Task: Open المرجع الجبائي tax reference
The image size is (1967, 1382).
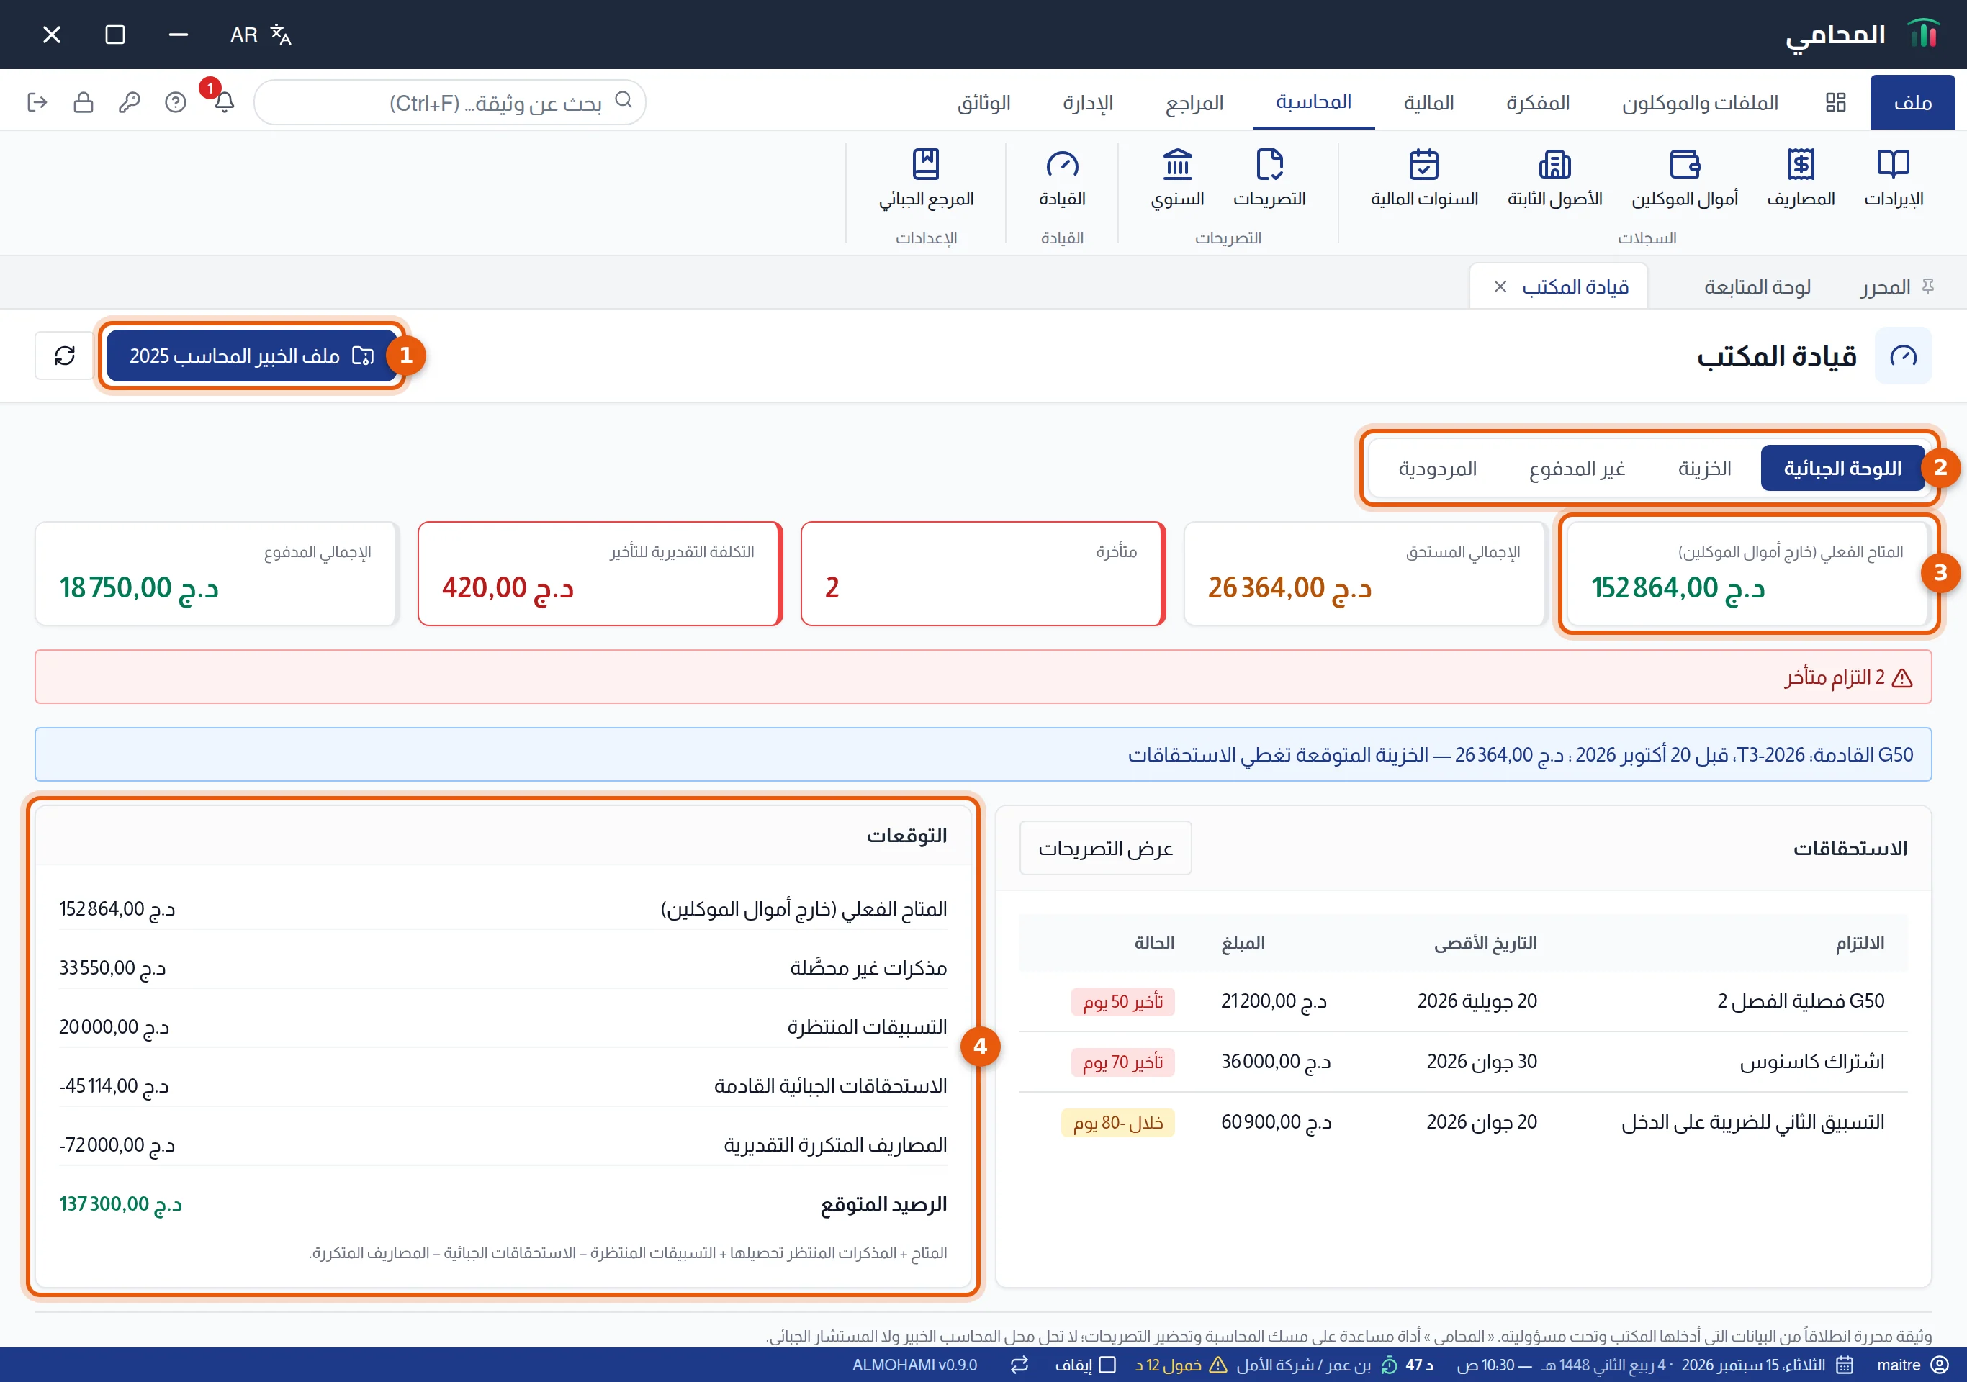Action: 926,177
